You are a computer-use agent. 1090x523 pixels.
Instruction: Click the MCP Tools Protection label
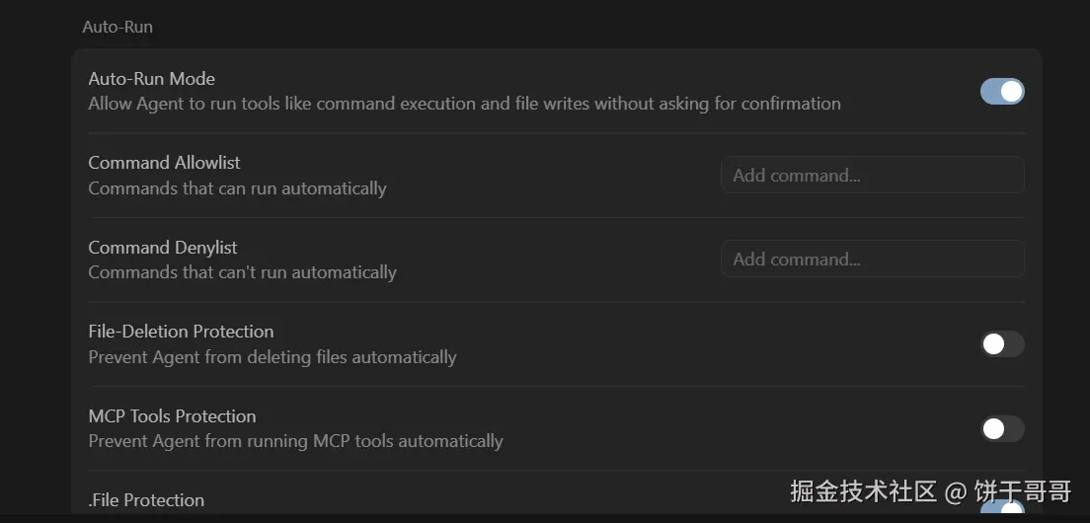pos(172,416)
